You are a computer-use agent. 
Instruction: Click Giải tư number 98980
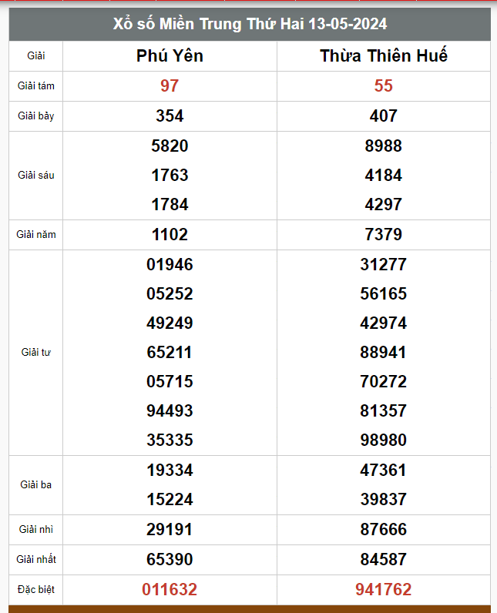coord(384,440)
